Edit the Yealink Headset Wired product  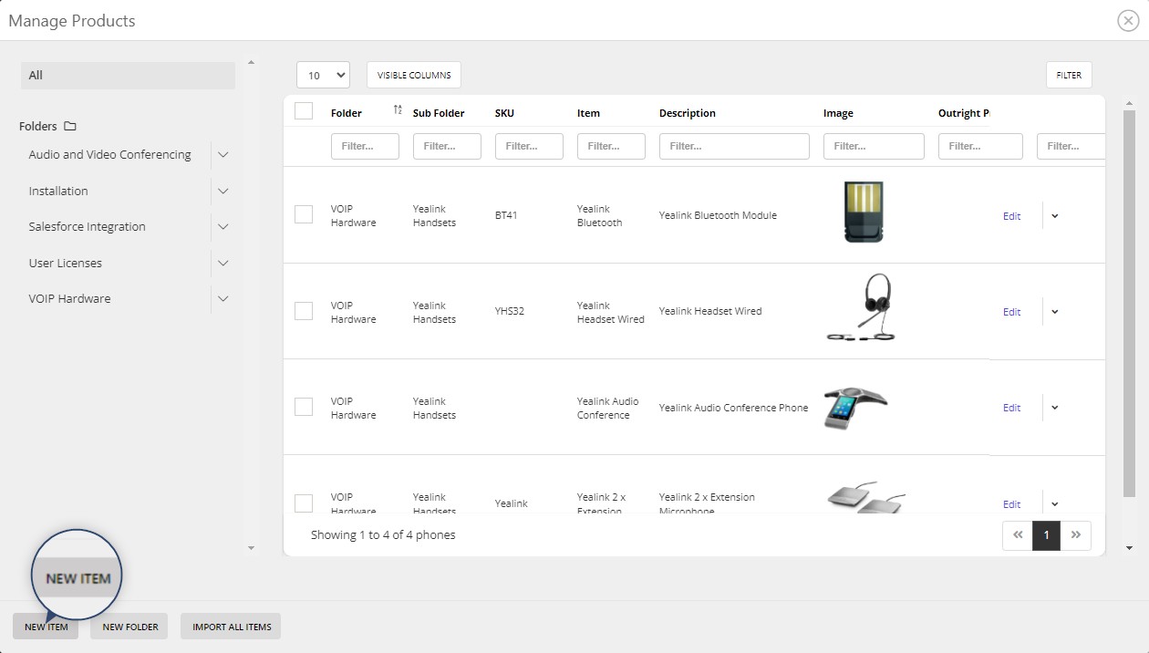(1011, 311)
